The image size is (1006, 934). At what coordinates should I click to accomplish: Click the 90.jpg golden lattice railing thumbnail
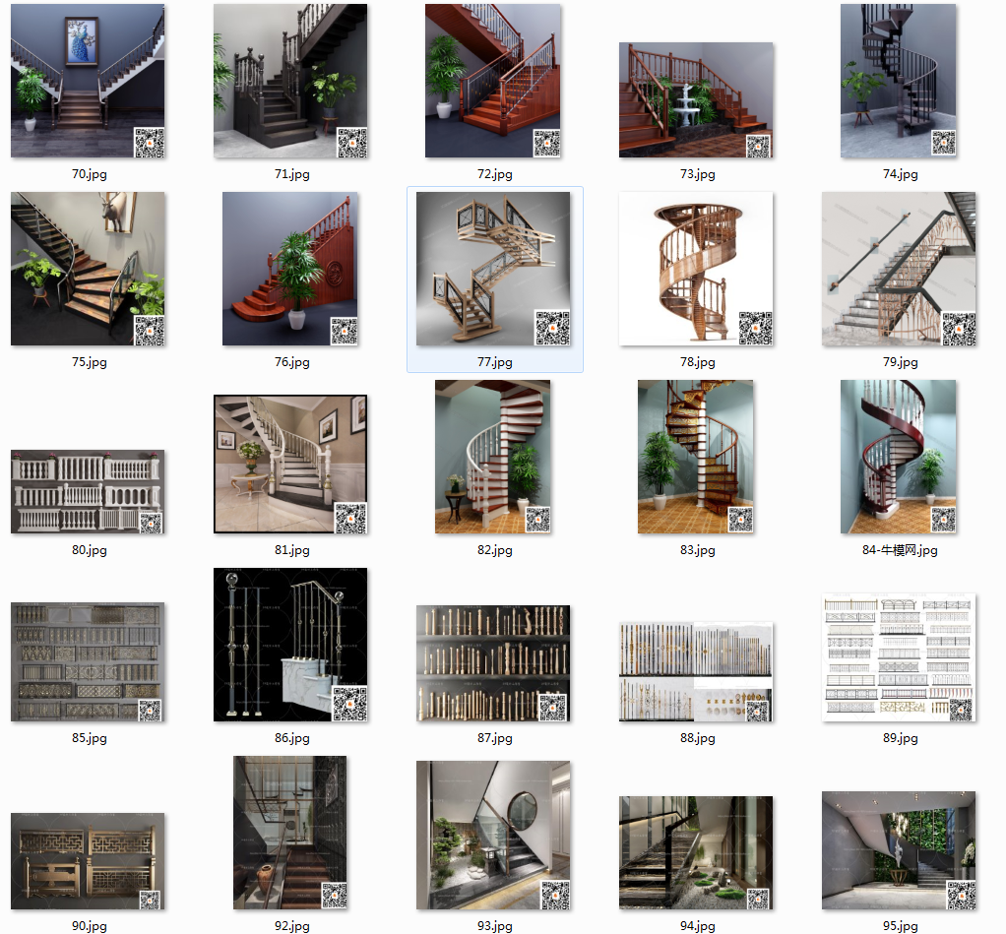coord(88,860)
